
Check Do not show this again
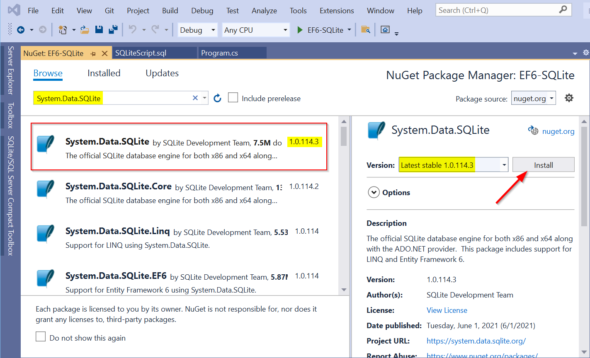tap(40, 336)
